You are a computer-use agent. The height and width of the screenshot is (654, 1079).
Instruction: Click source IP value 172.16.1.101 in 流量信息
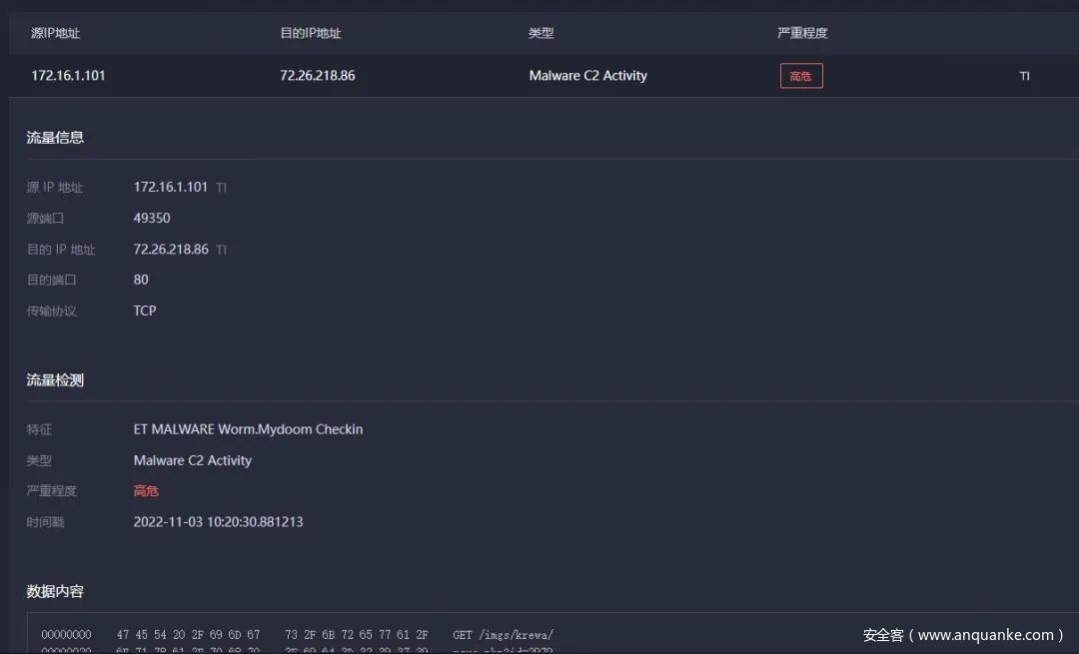coord(170,187)
